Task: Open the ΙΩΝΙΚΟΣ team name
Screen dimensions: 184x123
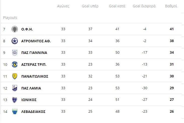Action: (x=29, y=100)
